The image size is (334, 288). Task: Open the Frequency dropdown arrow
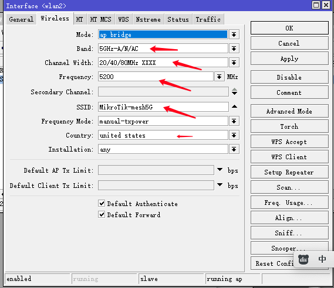219,77
